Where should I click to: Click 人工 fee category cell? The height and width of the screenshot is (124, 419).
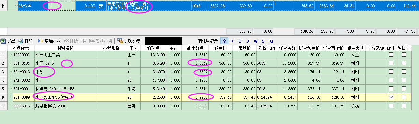[x=355, y=55]
